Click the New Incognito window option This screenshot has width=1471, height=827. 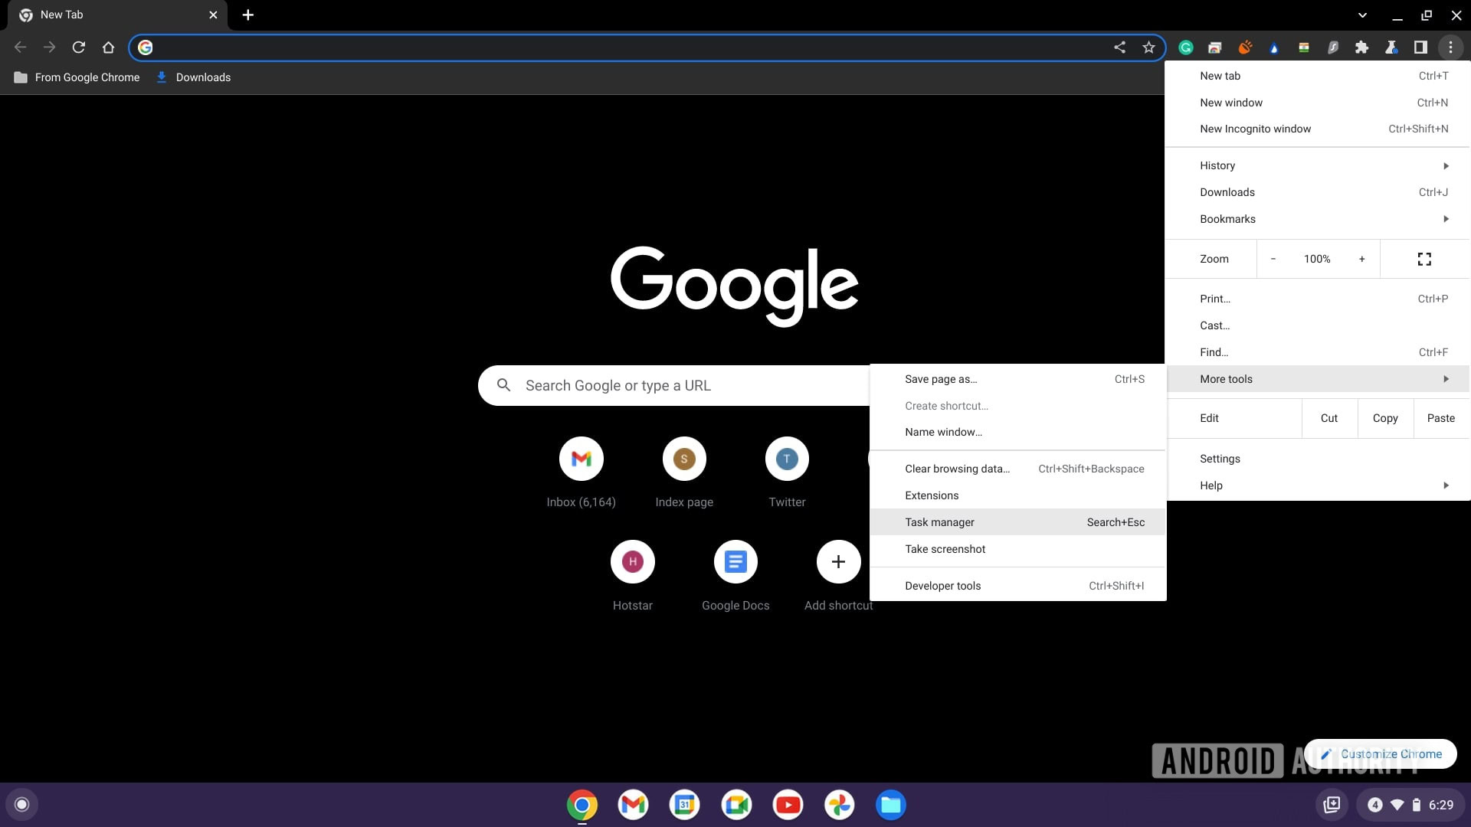(1255, 128)
